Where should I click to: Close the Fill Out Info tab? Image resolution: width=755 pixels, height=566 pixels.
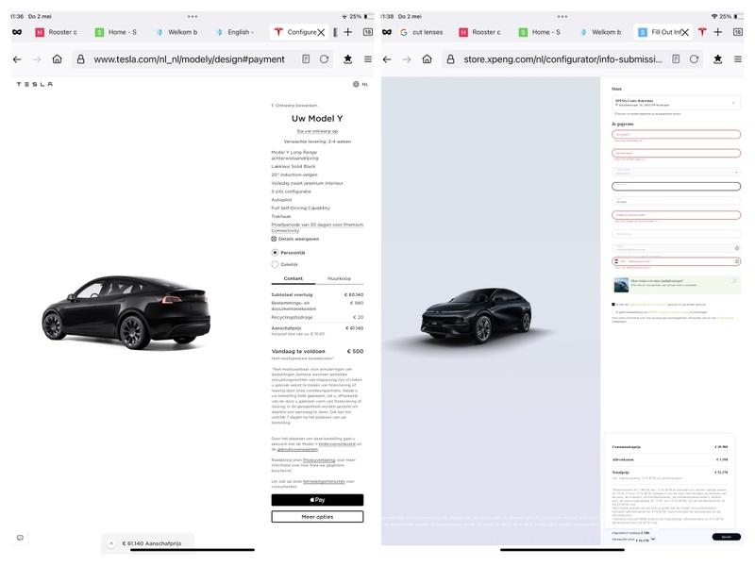point(685,32)
